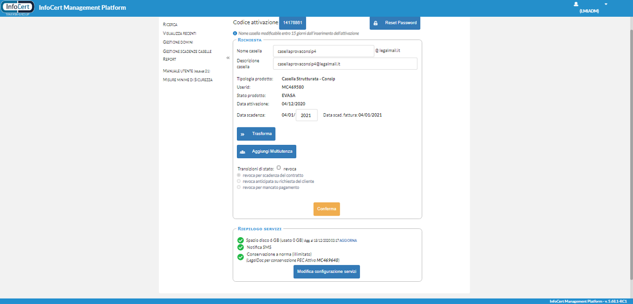Choose revoca anticipata su richiesta del cliente
The height and width of the screenshot is (304, 633).
239,181
